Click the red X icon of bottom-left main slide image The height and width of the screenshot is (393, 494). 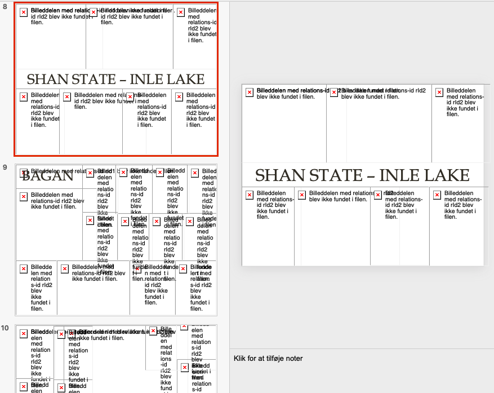pos(250,195)
